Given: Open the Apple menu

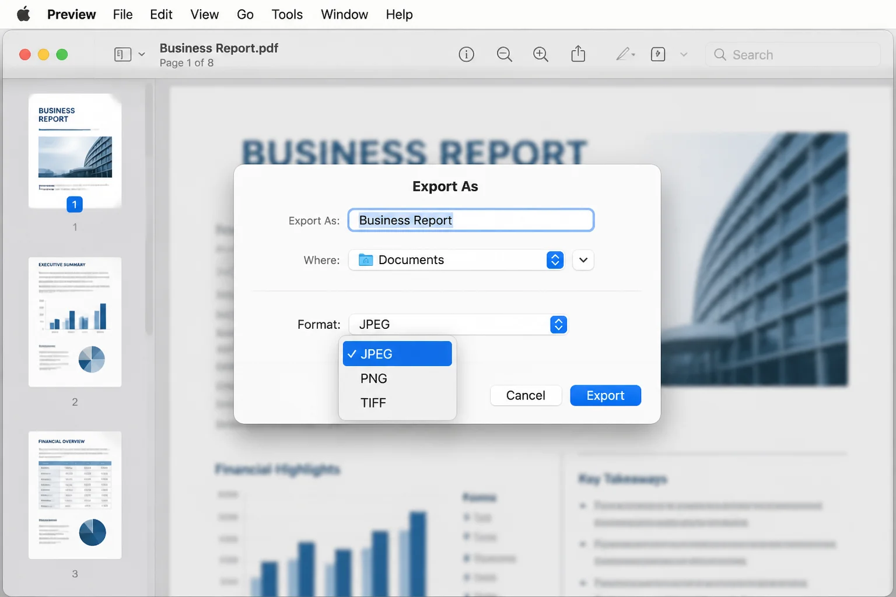Looking at the screenshot, I should 23,14.
